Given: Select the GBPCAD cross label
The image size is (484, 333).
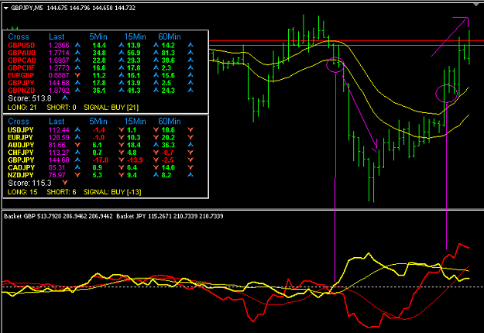Looking at the screenshot, I should click(x=22, y=60).
